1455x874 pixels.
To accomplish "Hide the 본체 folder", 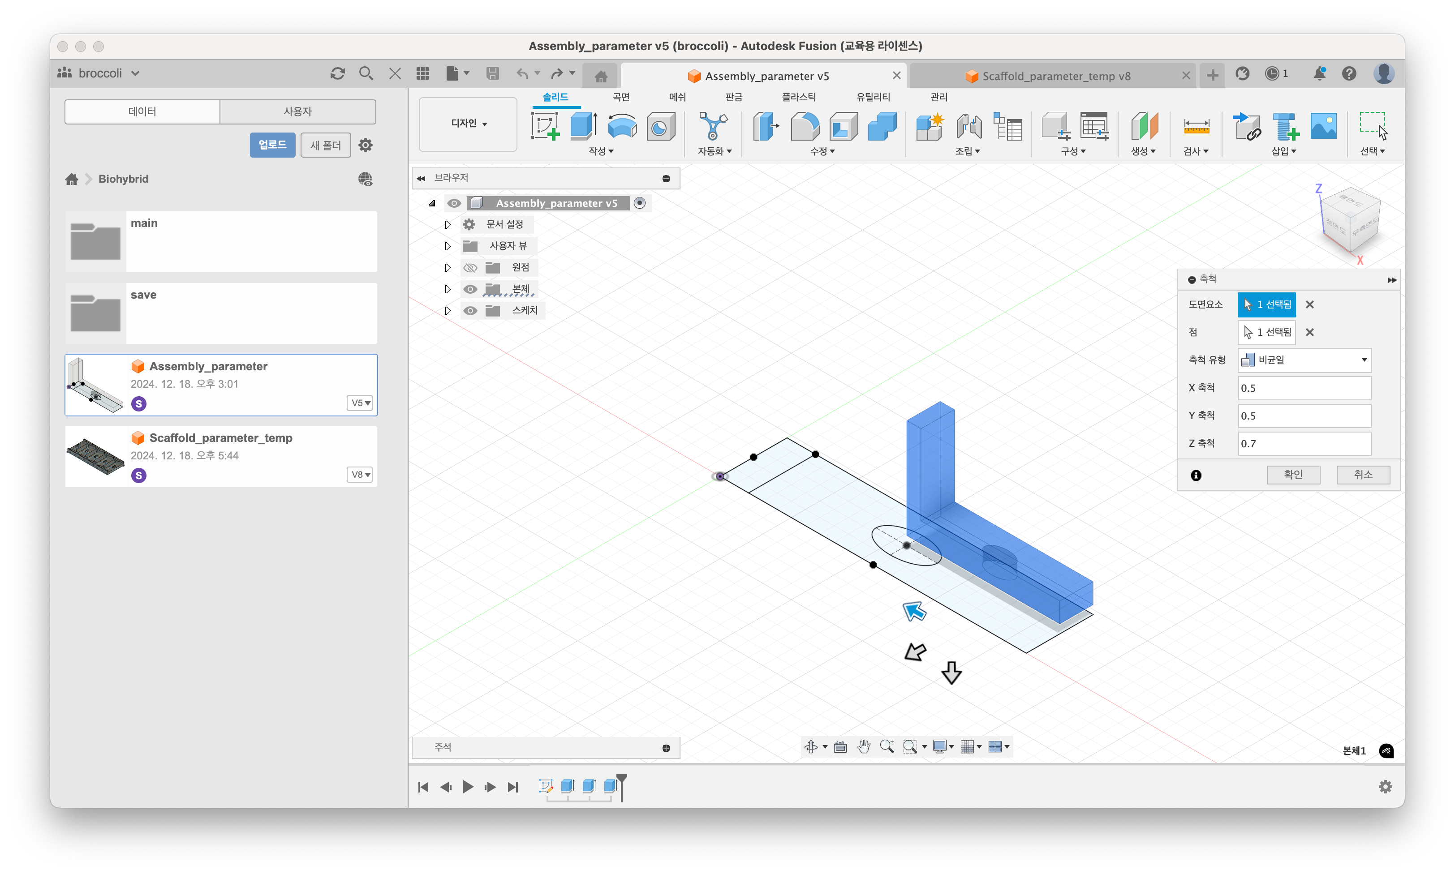I will pyautogui.click(x=469, y=289).
